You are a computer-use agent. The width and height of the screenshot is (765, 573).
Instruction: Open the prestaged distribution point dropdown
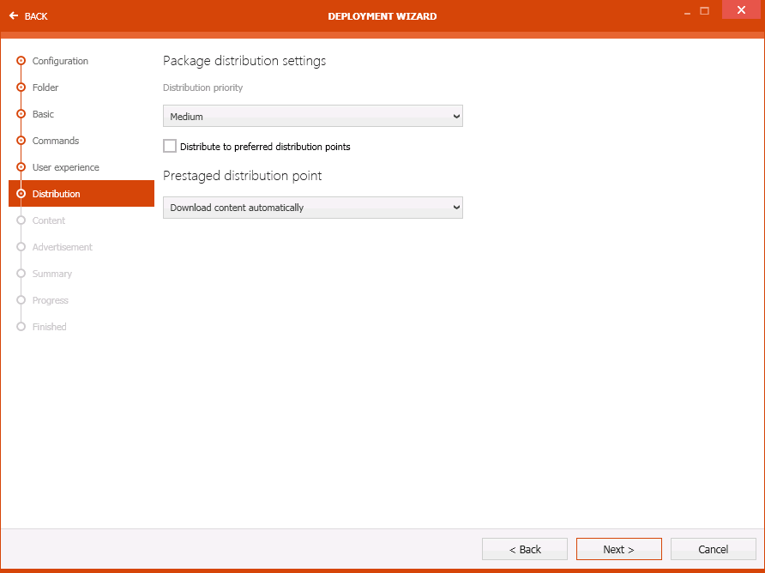pyautogui.click(x=312, y=207)
